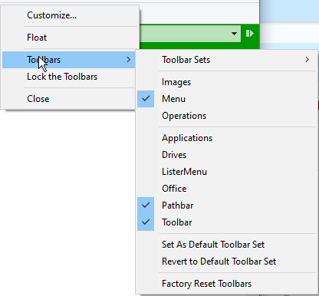Screen dimensions: 319x296
Task: Enable the Operations toolbar
Action: [227, 116]
